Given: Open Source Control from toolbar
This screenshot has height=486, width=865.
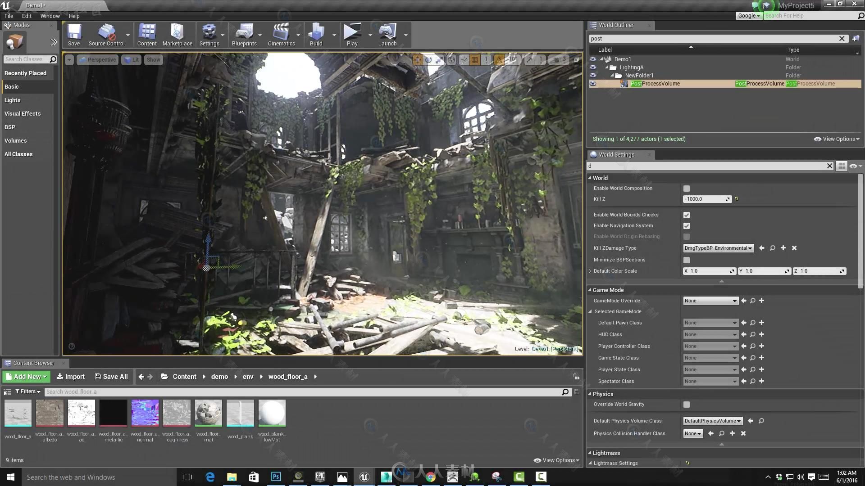Looking at the screenshot, I should point(106,35).
